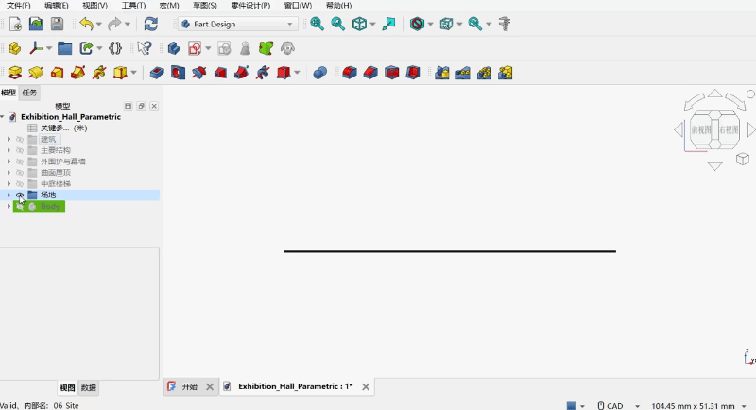Undo the last action
This screenshot has width=756, height=410.
(x=87, y=24)
